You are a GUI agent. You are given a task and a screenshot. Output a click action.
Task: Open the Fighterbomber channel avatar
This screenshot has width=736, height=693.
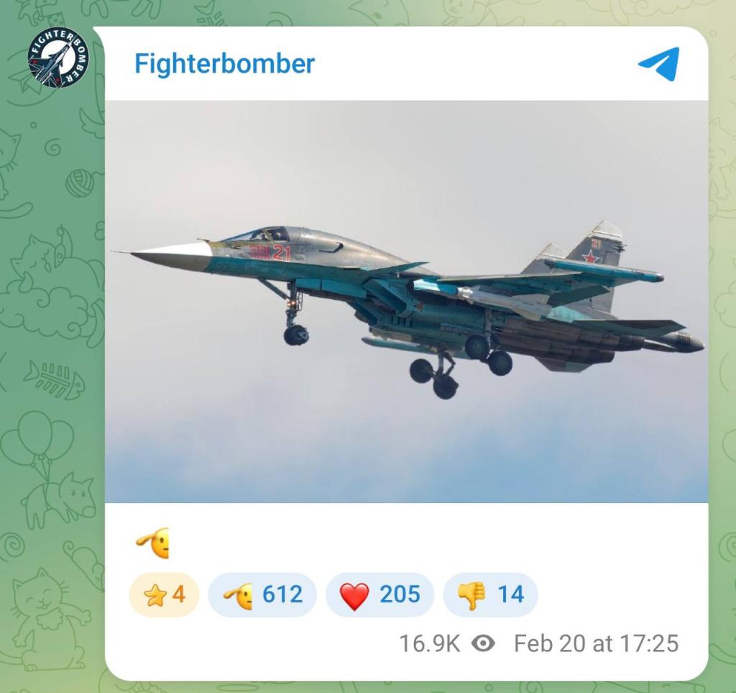[x=57, y=58]
